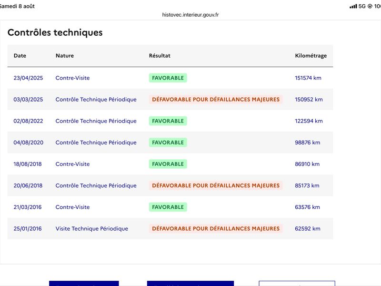The width and height of the screenshot is (381, 286).
Task: Tap the orientation lock status icon
Action: coord(370,6)
